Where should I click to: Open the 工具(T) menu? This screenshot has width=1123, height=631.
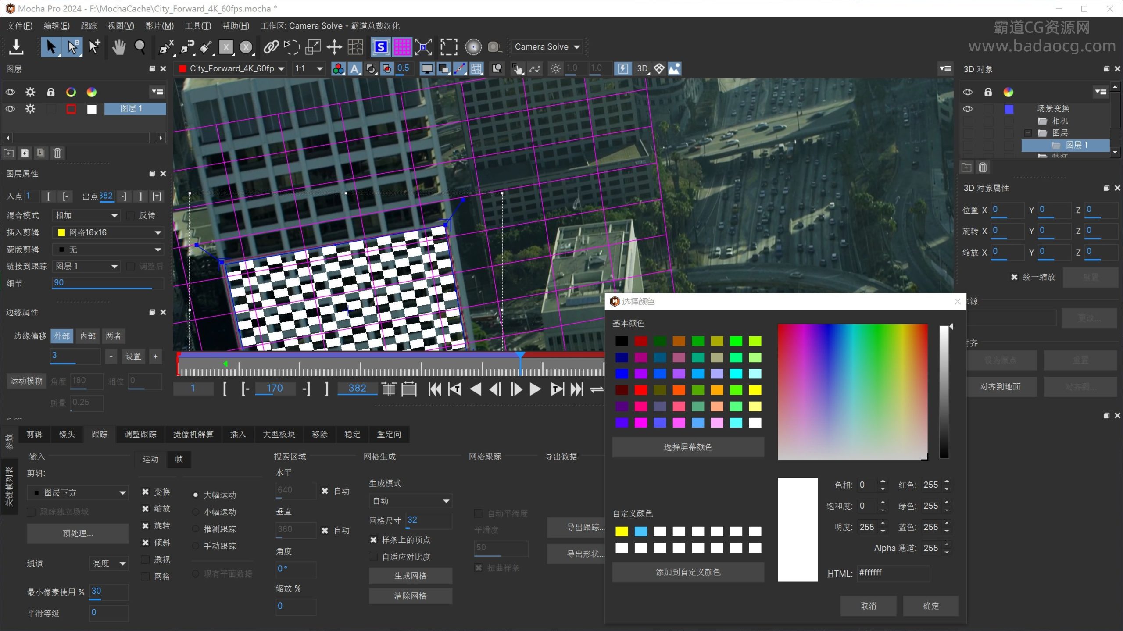click(x=198, y=26)
